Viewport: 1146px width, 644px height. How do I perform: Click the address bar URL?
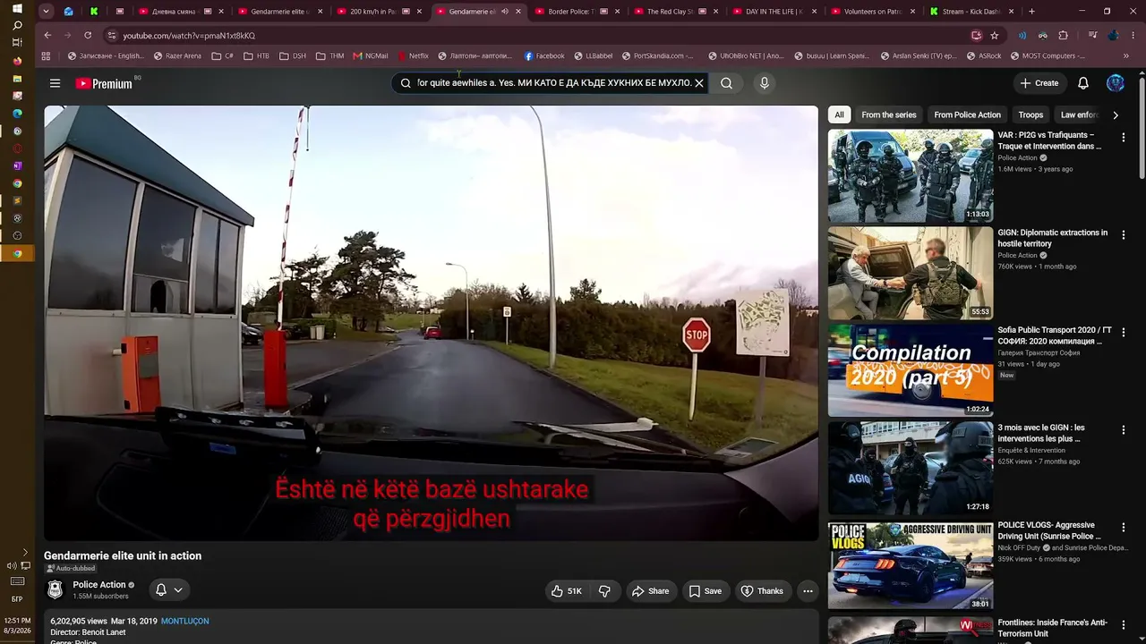click(x=189, y=36)
